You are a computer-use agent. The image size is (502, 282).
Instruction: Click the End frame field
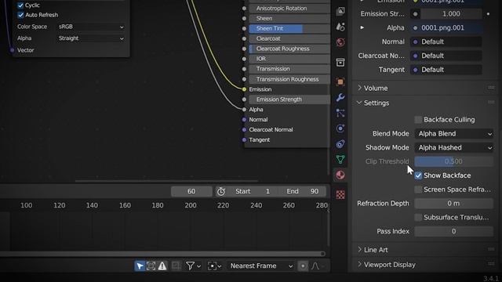303,191
